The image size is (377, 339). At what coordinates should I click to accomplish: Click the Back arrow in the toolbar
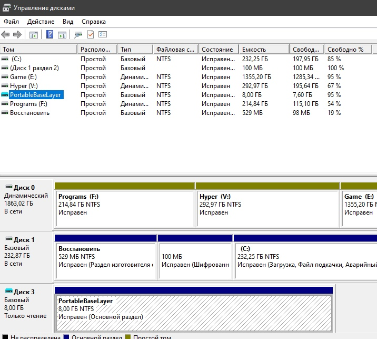[5, 34]
